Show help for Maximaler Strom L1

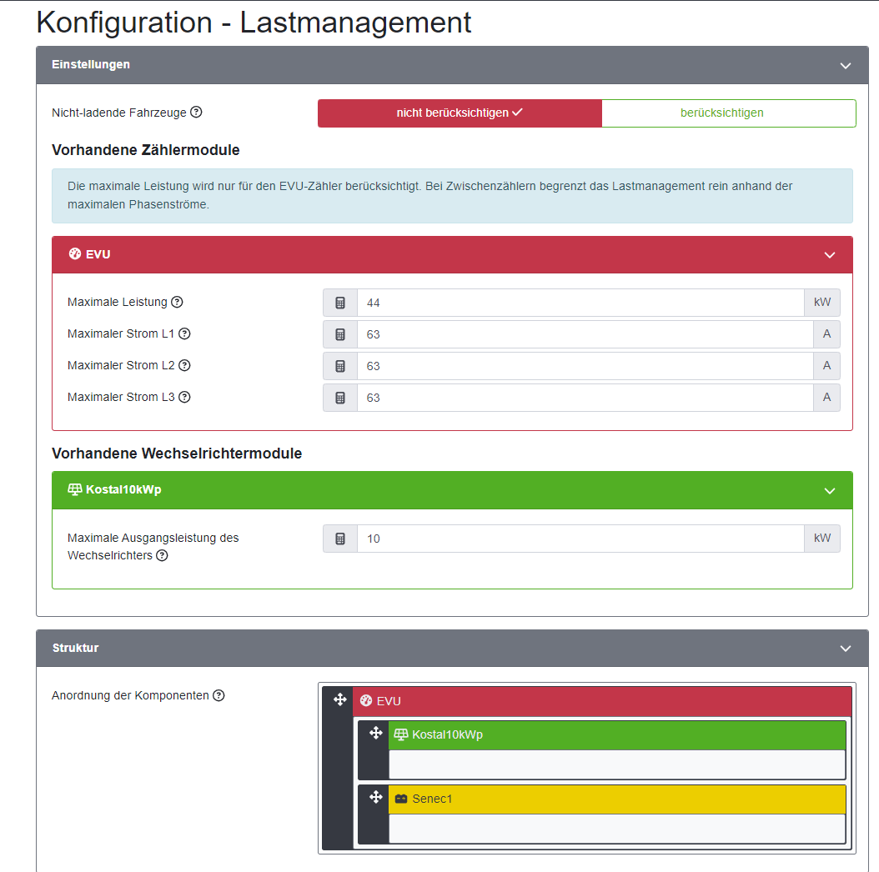point(184,333)
